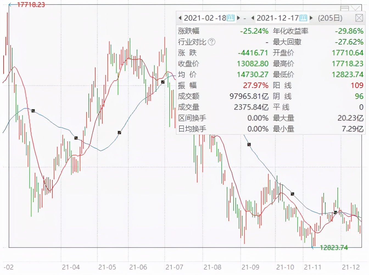Close the interval statistics popup
This screenshot has height=275, width=369.
point(359,18)
